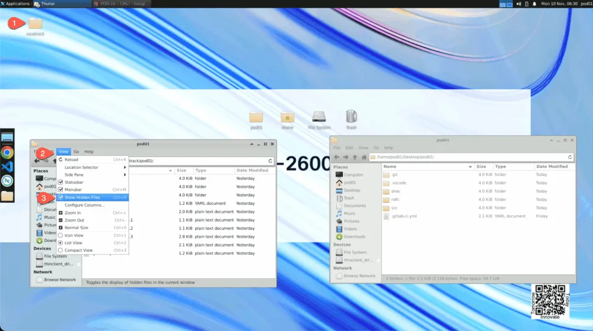Toggle the Show Hidden Files checkbox
This screenshot has height=331, width=593.
(x=61, y=197)
